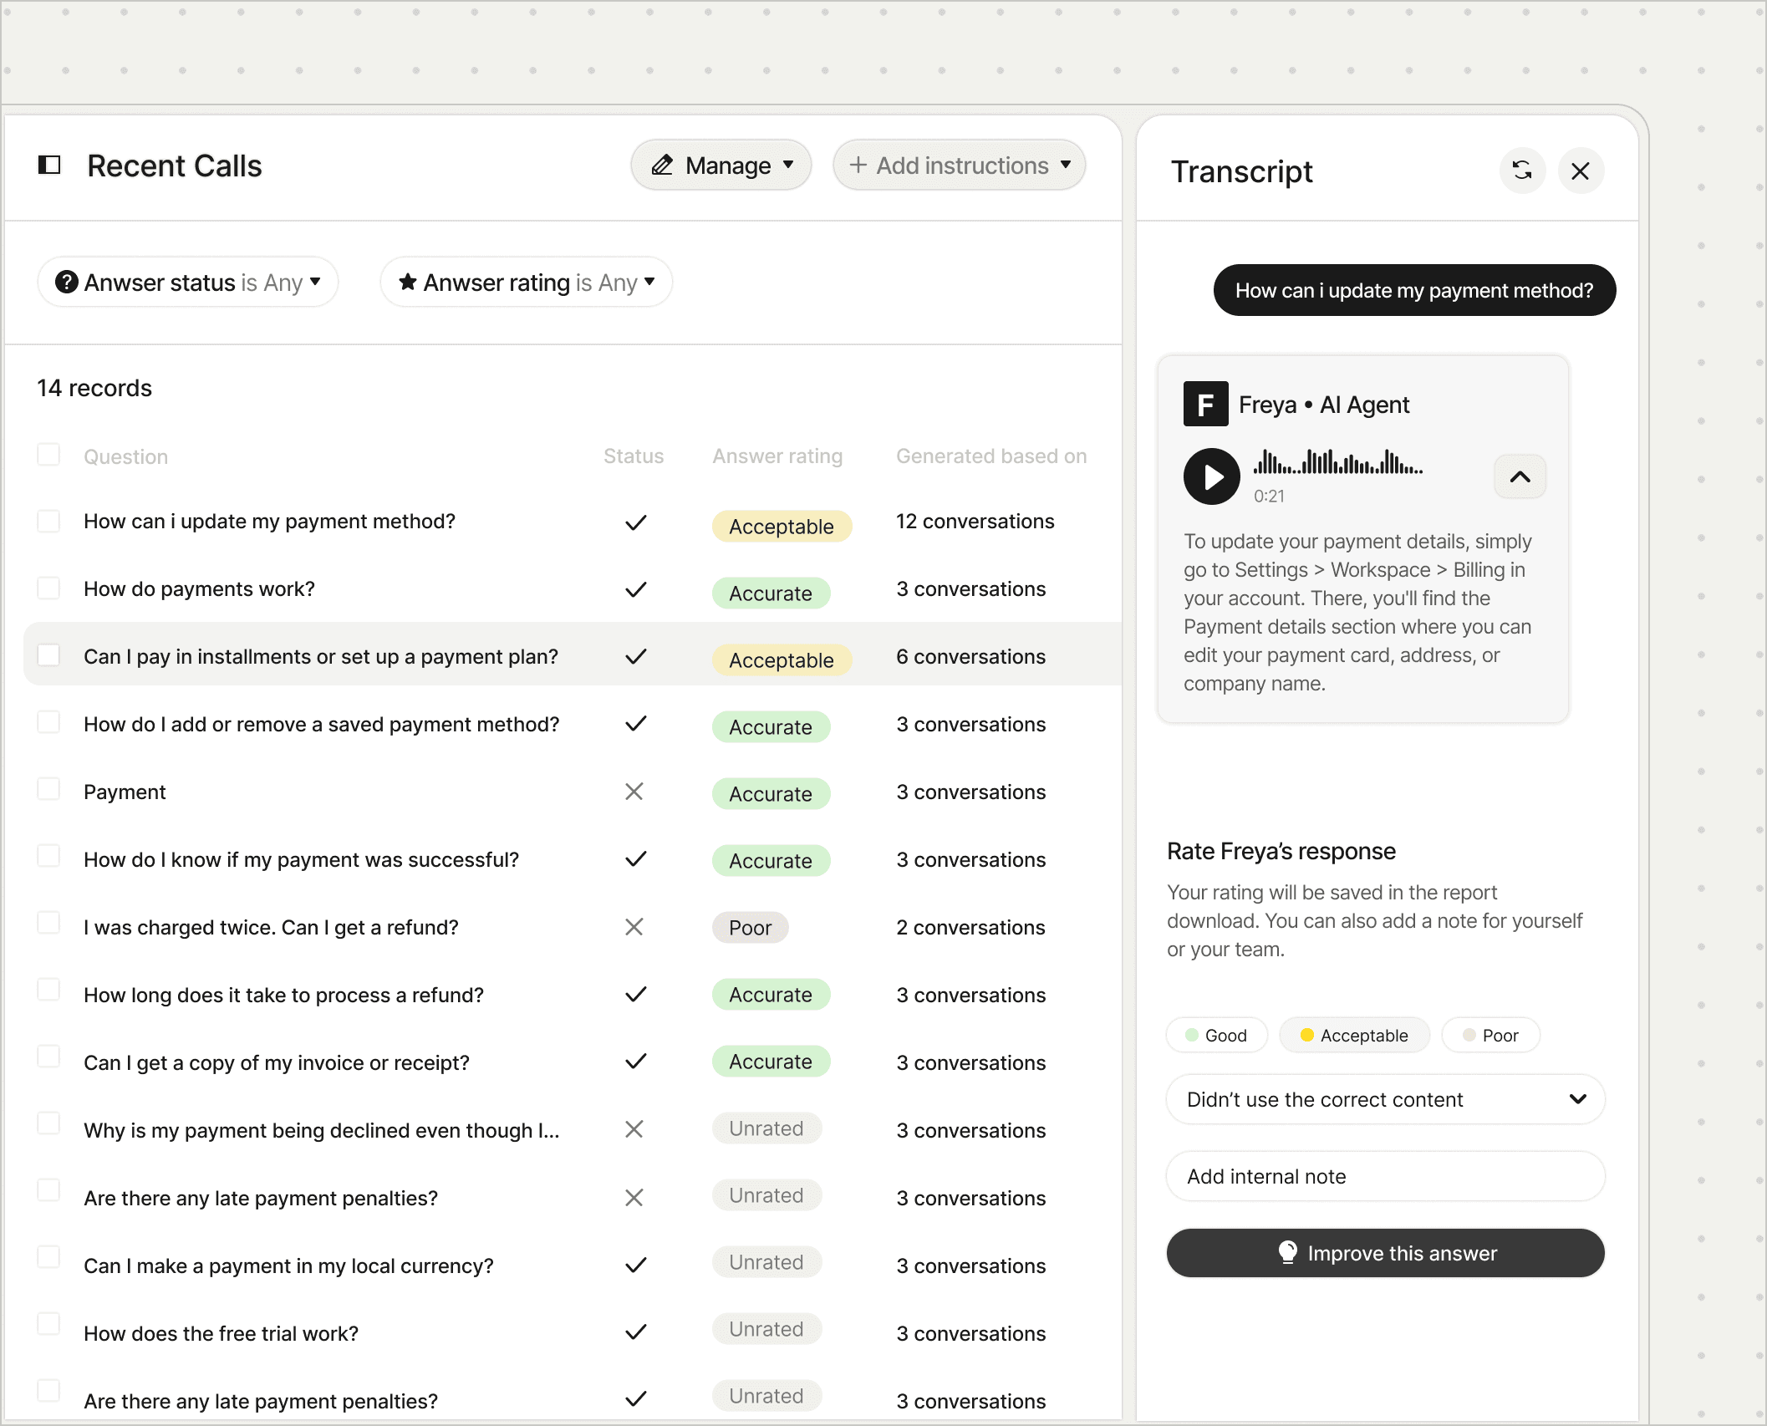Screen dimensions: 1767x1426
Task: Close the Transcript panel
Action: click(x=1580, y=171)
